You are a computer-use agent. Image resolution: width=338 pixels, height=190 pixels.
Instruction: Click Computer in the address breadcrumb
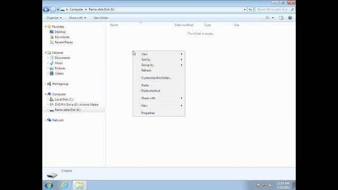pos(76,9)
